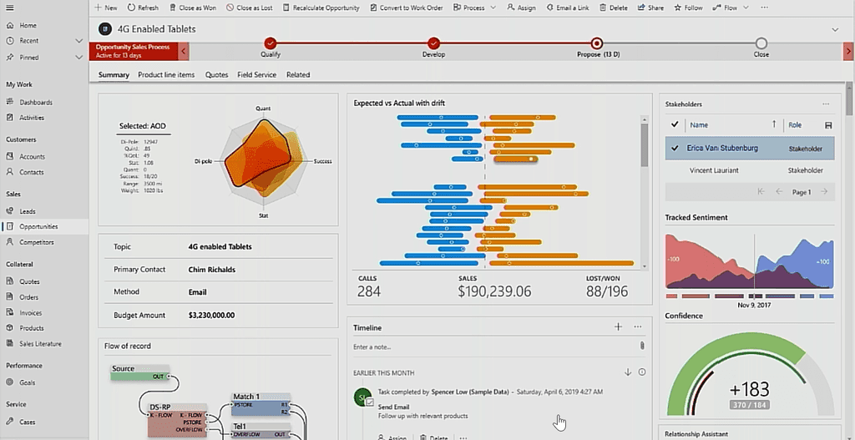This screenshot has width=855, height=440.
Task: Open Stakeholders more options ellipsis
Action: [x=826, y=104]
